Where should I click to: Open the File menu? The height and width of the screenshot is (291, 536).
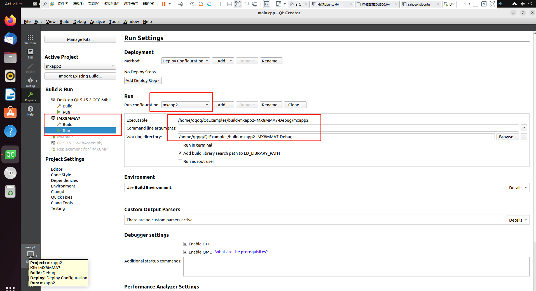click(x=27, y=22)
